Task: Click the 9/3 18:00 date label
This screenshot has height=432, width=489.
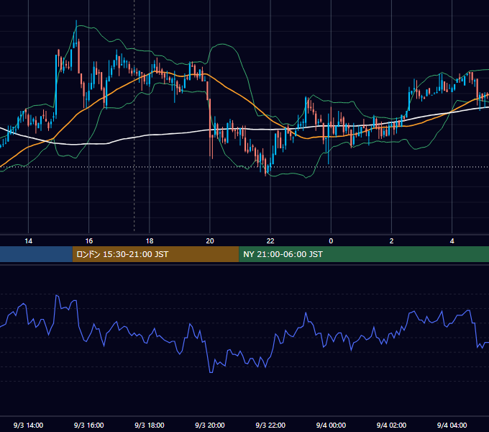Action: point(150,425)
